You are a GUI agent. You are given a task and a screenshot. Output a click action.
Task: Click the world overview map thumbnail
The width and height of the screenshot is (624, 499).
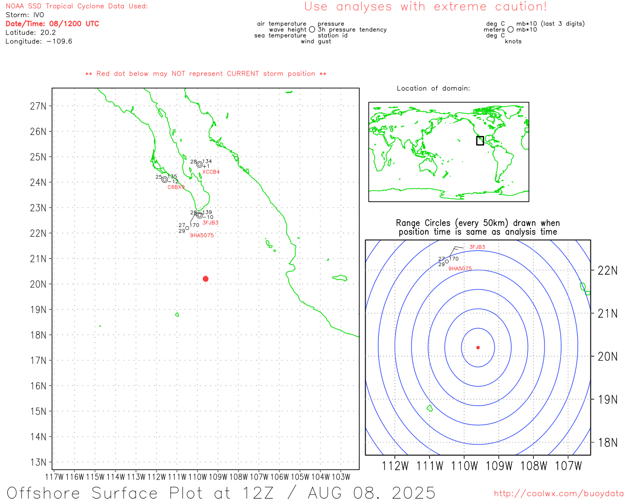point(448,152)
